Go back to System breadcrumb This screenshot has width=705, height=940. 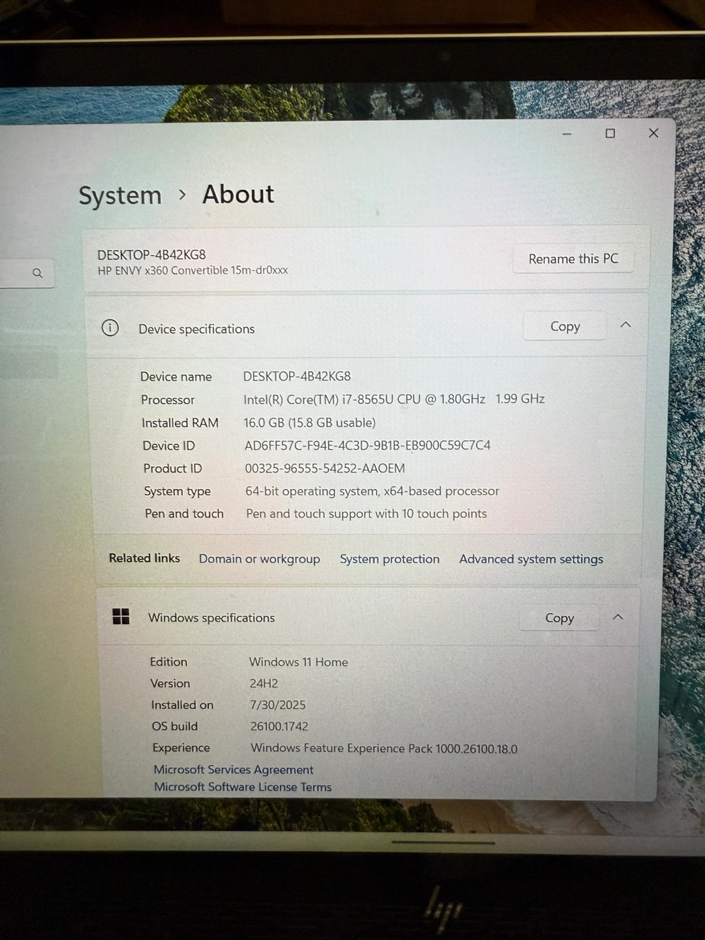(x=120, y=195)
